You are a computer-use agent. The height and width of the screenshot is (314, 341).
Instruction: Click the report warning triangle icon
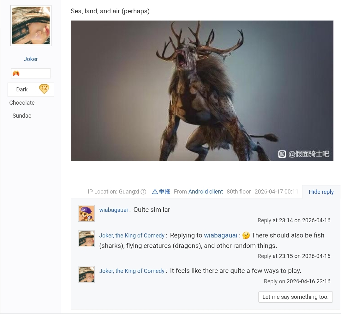155,192
